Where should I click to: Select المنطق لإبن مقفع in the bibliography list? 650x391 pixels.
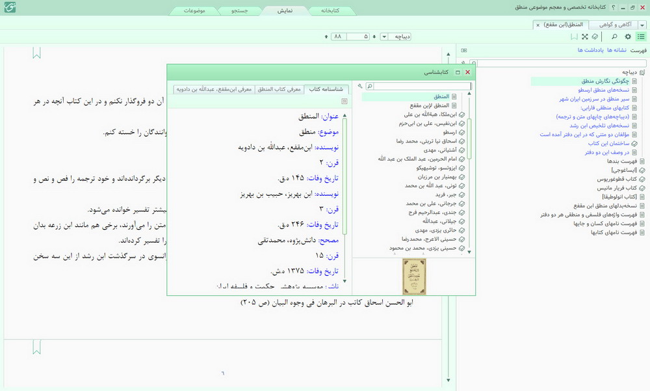(430, 105)
